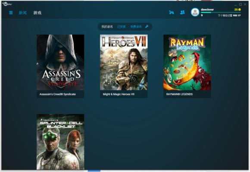Switch to the 游戏 games tab
Viewport: 250px width, 172px height.
coord(37,13)
